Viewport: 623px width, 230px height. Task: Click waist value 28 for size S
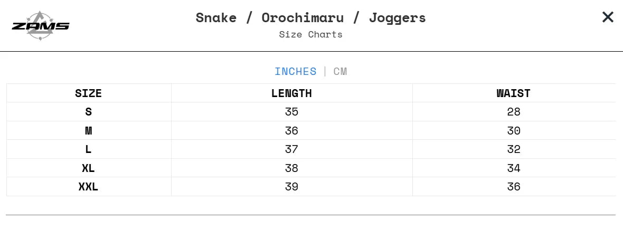[513, 112]
